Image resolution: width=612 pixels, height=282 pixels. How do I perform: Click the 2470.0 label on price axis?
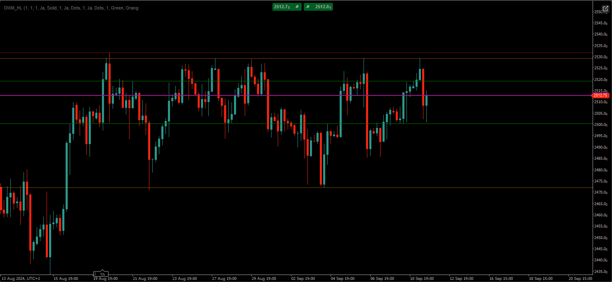tap(600, 192)
